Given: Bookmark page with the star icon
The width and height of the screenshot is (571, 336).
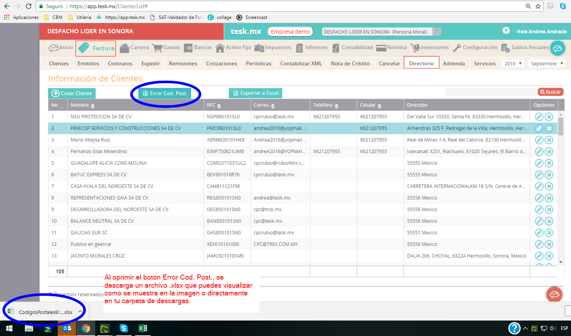Looking at the screenshot, I should 538,6.
